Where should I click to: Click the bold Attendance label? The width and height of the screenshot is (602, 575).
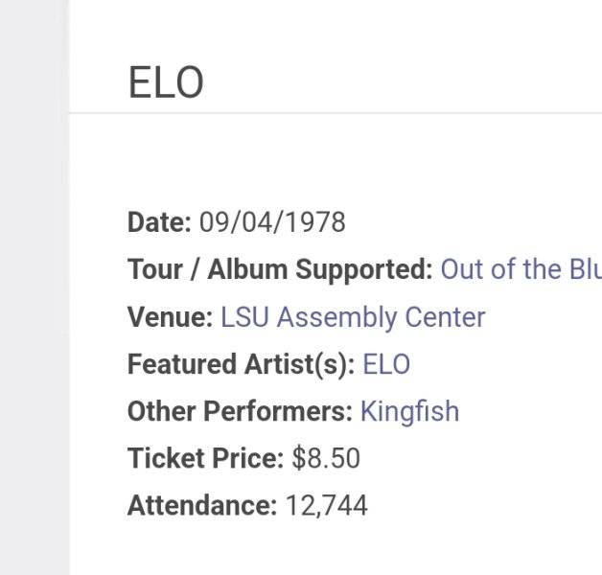[202, 506]
